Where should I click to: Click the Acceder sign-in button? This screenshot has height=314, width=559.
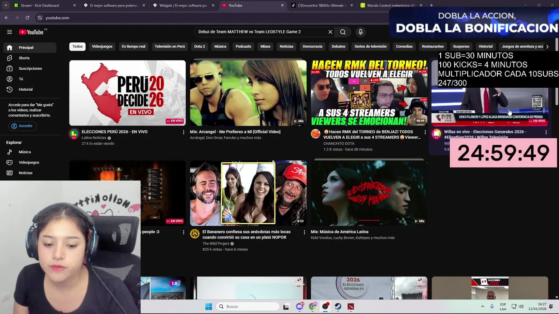[21, 126]
